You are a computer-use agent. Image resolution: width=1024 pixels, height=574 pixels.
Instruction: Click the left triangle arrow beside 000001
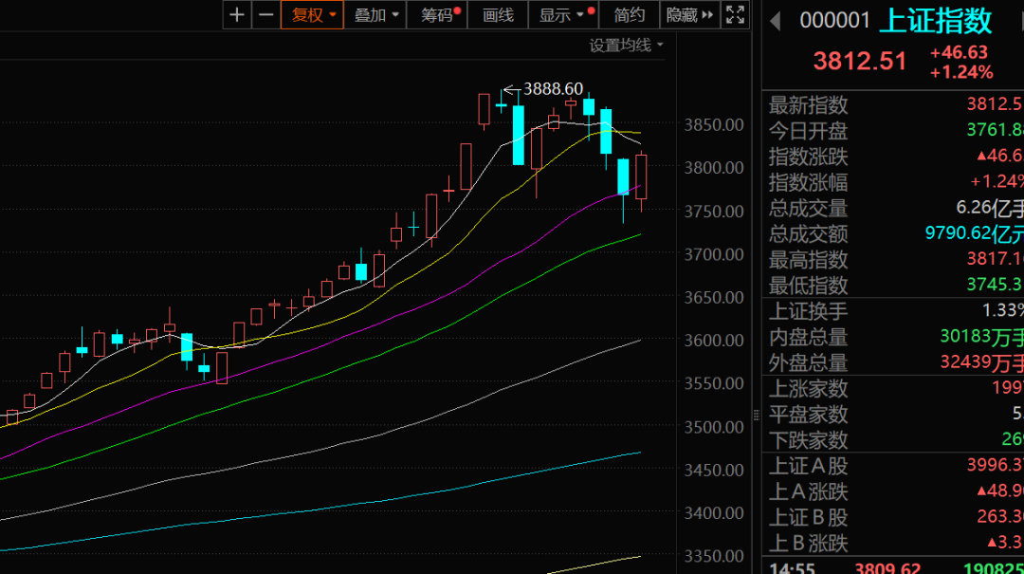pyautogui.click(x=775, y=21)
